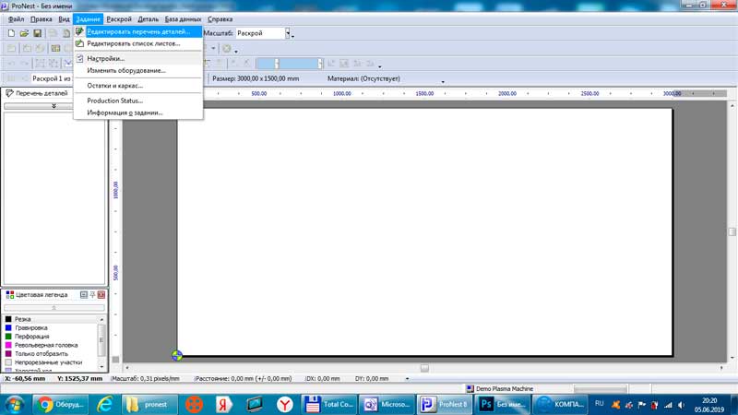Click the Перечень деталей panel icon
Image resolution: width=738 pixels, height=415 pixels.
coord(9,93)
